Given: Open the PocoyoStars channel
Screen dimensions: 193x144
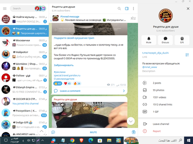Looking at the screenshot, I should (x=24, y=113).
